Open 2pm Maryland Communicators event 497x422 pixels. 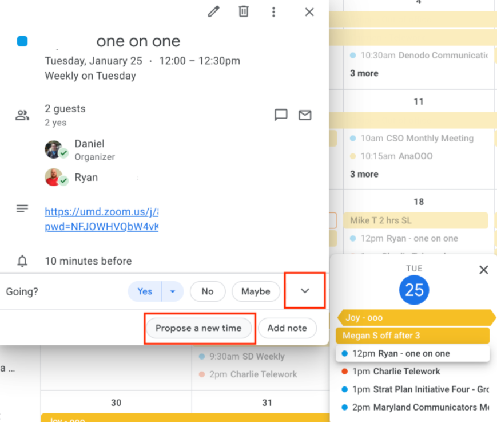(415, 407)
